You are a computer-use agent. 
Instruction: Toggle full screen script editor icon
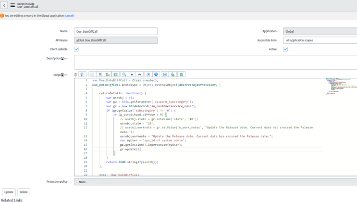[148, 75]
